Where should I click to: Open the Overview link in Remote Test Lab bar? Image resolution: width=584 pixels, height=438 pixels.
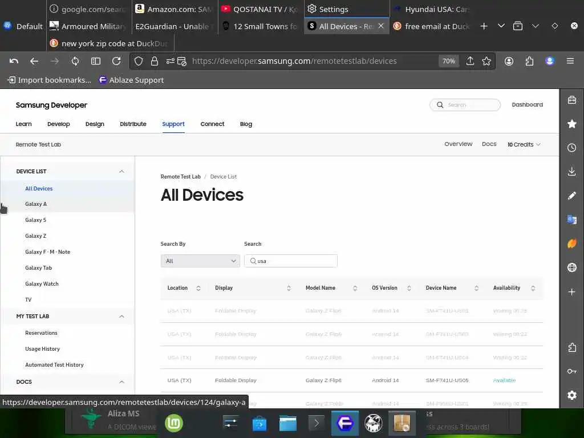tap(458, 144)
